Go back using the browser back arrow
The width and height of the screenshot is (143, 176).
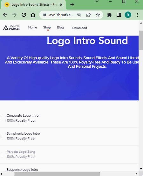click(x=5, y=15)
